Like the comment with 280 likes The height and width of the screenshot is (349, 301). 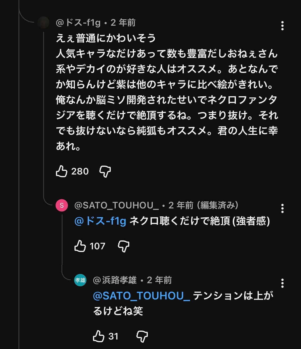tap(61, 171)
